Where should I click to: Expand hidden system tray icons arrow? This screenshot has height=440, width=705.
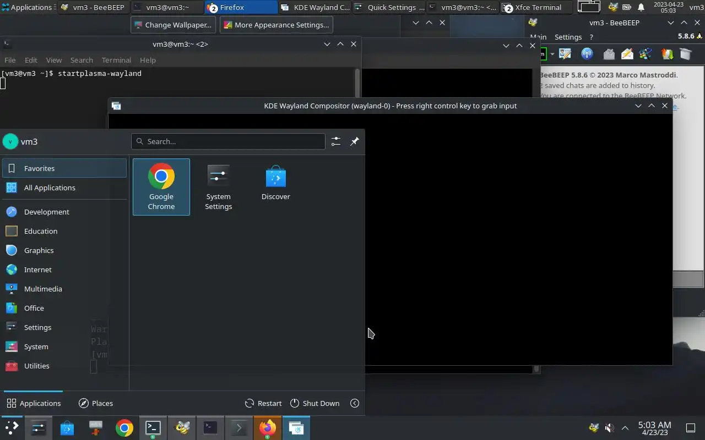(625, 428)
